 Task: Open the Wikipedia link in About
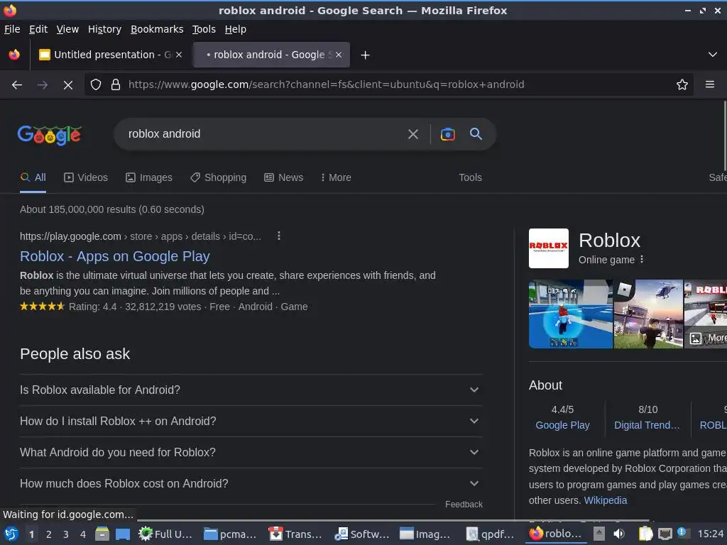(605, 500)
